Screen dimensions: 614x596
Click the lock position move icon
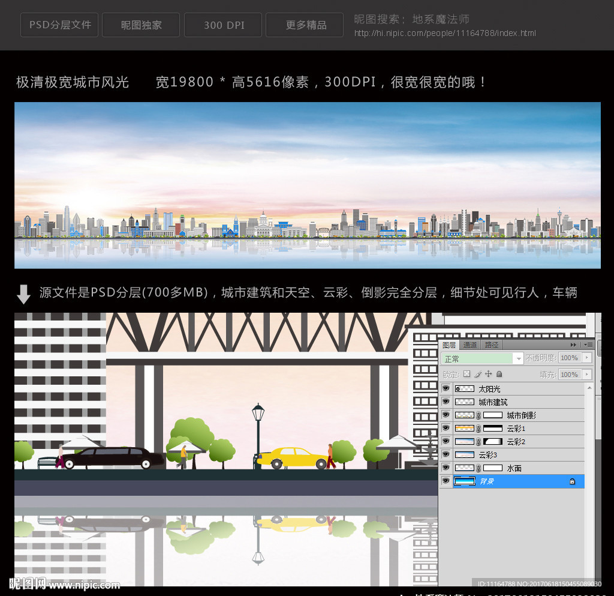click(x=488, y=374)
